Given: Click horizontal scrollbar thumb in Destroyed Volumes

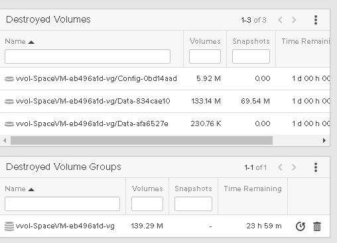Looking at the screenshot, I should point(141,141).
